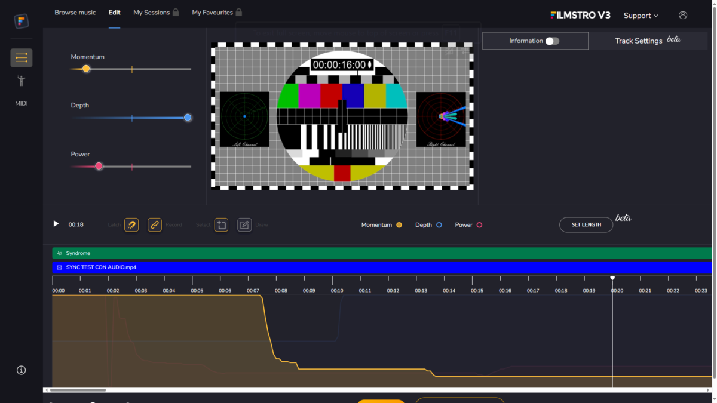Open the info circle icon in sidebar

tap(22, 370)
